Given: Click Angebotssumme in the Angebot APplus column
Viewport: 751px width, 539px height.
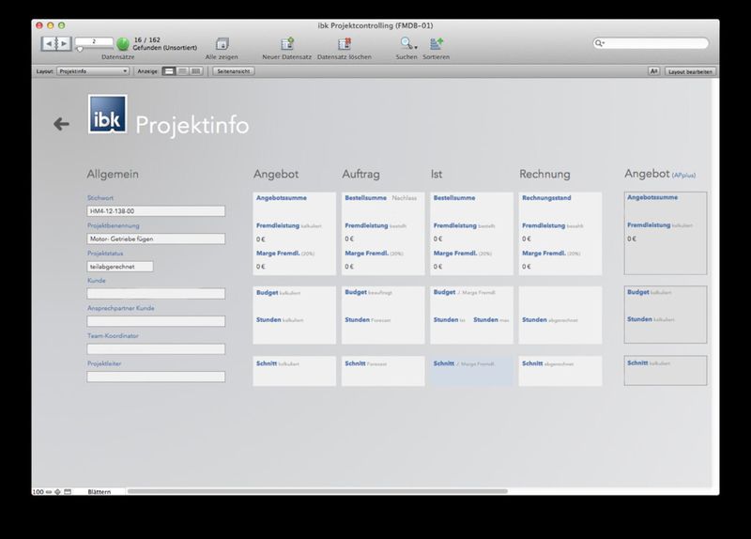Looking at the screenshot, I should tap(652, 197).
